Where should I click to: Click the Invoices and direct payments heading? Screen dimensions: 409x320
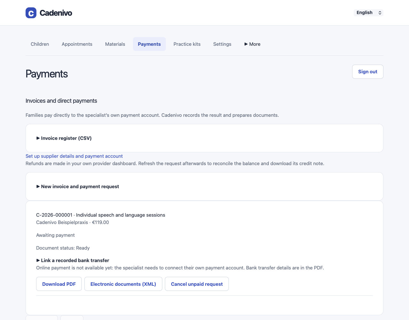click(61, 101)
